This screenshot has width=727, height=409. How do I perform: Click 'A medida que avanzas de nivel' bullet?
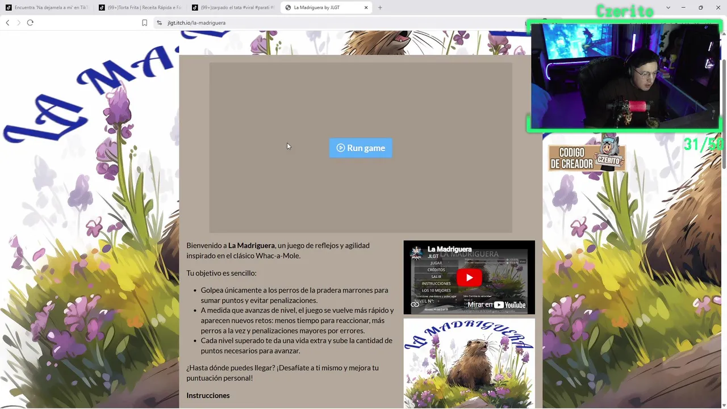pos(297,320)
